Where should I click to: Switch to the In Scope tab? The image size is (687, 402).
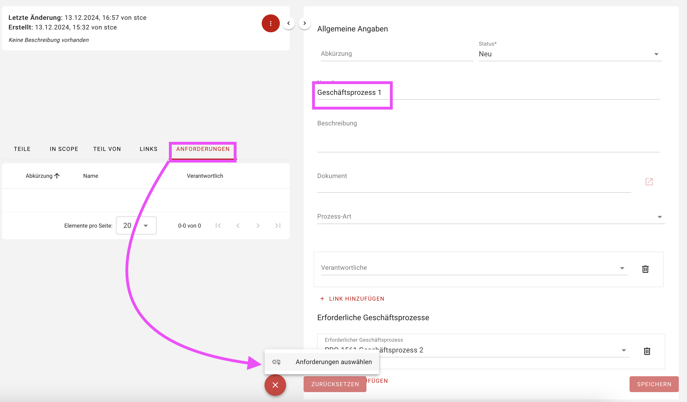tap(64, 149)
